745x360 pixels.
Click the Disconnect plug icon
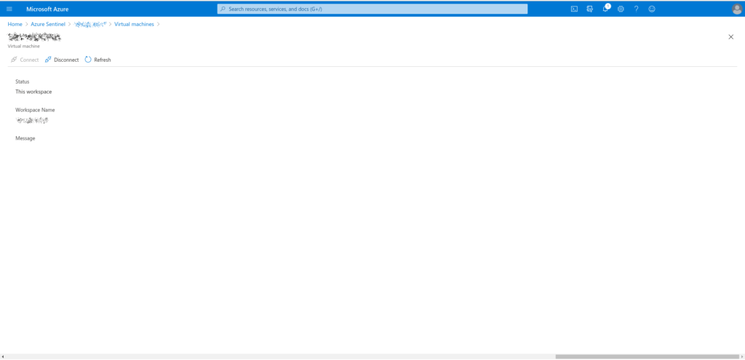point(48,60)
